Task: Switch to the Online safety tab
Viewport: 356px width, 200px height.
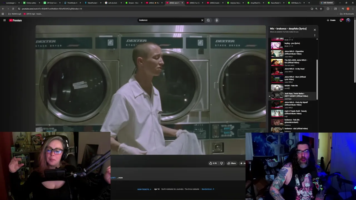Action: pos(31,3)
